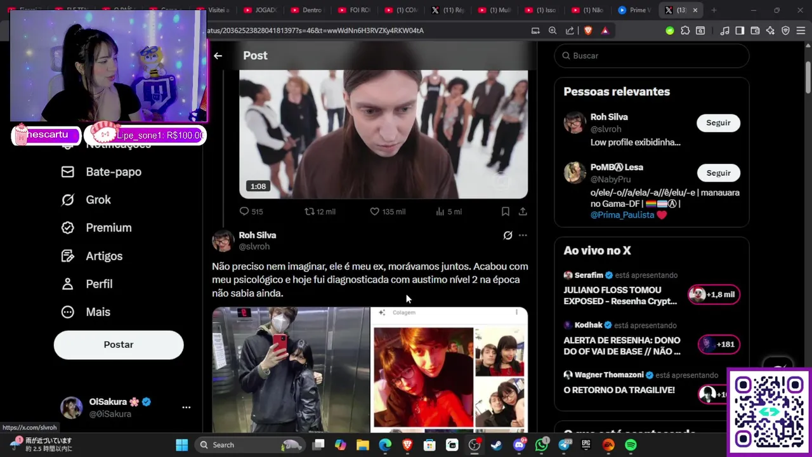This screenshot has width=812, height=457.
Task: Open WhatsApp from the taskbar
Action: [x=541, y=445]
